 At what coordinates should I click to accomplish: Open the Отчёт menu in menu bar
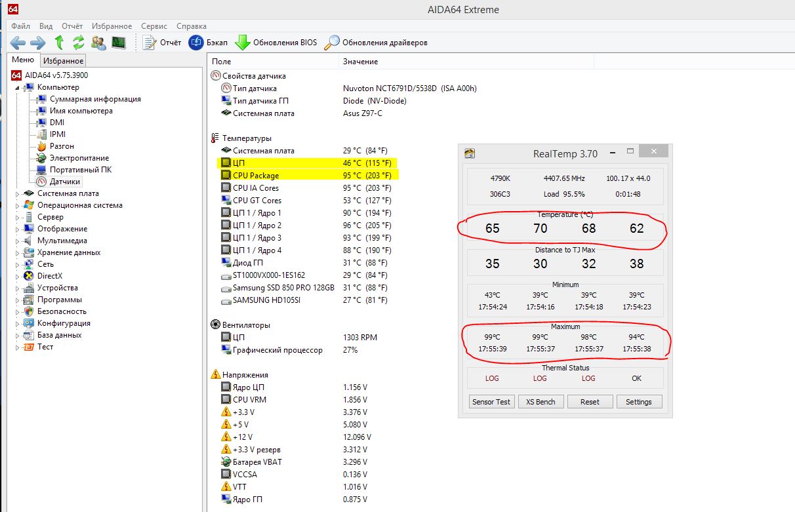pos(72,26)
